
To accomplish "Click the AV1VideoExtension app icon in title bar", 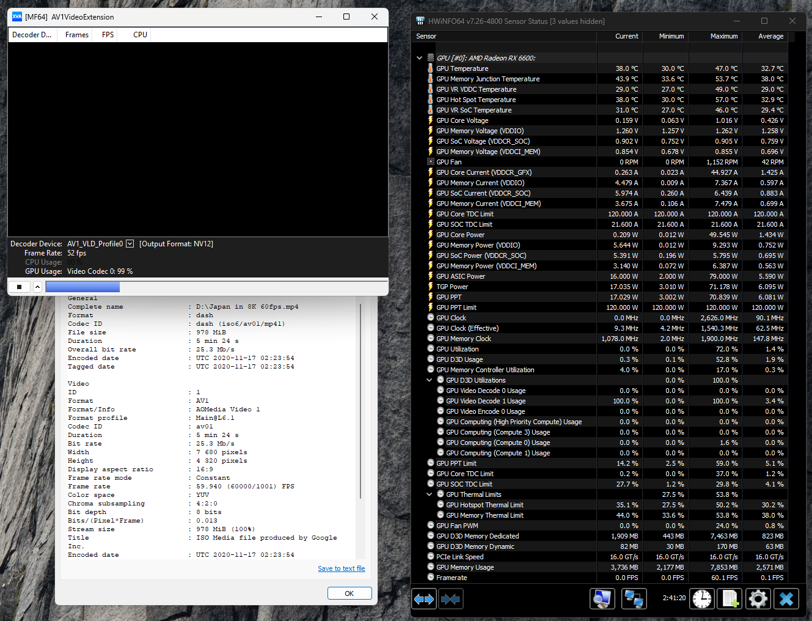I will [x=17, y=17].
